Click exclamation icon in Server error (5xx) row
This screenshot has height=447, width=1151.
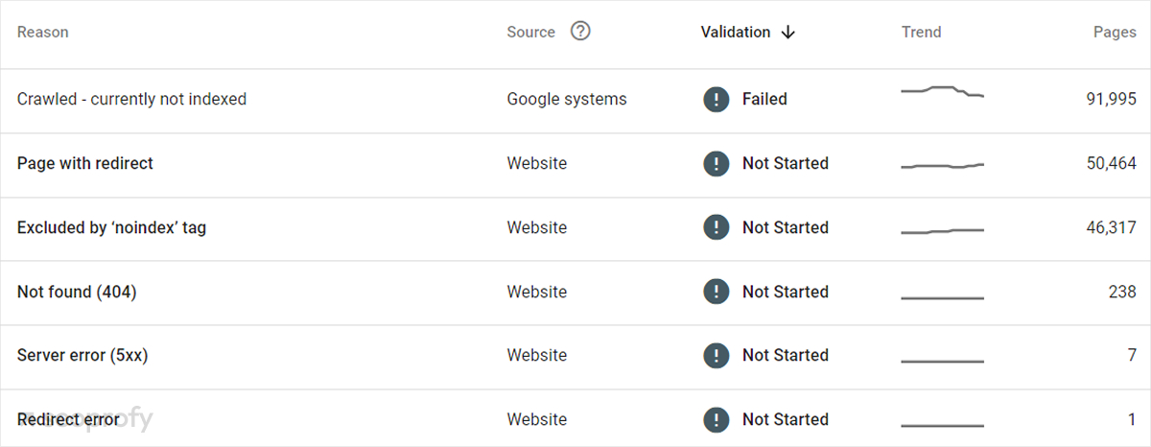[x=716, y=355]
